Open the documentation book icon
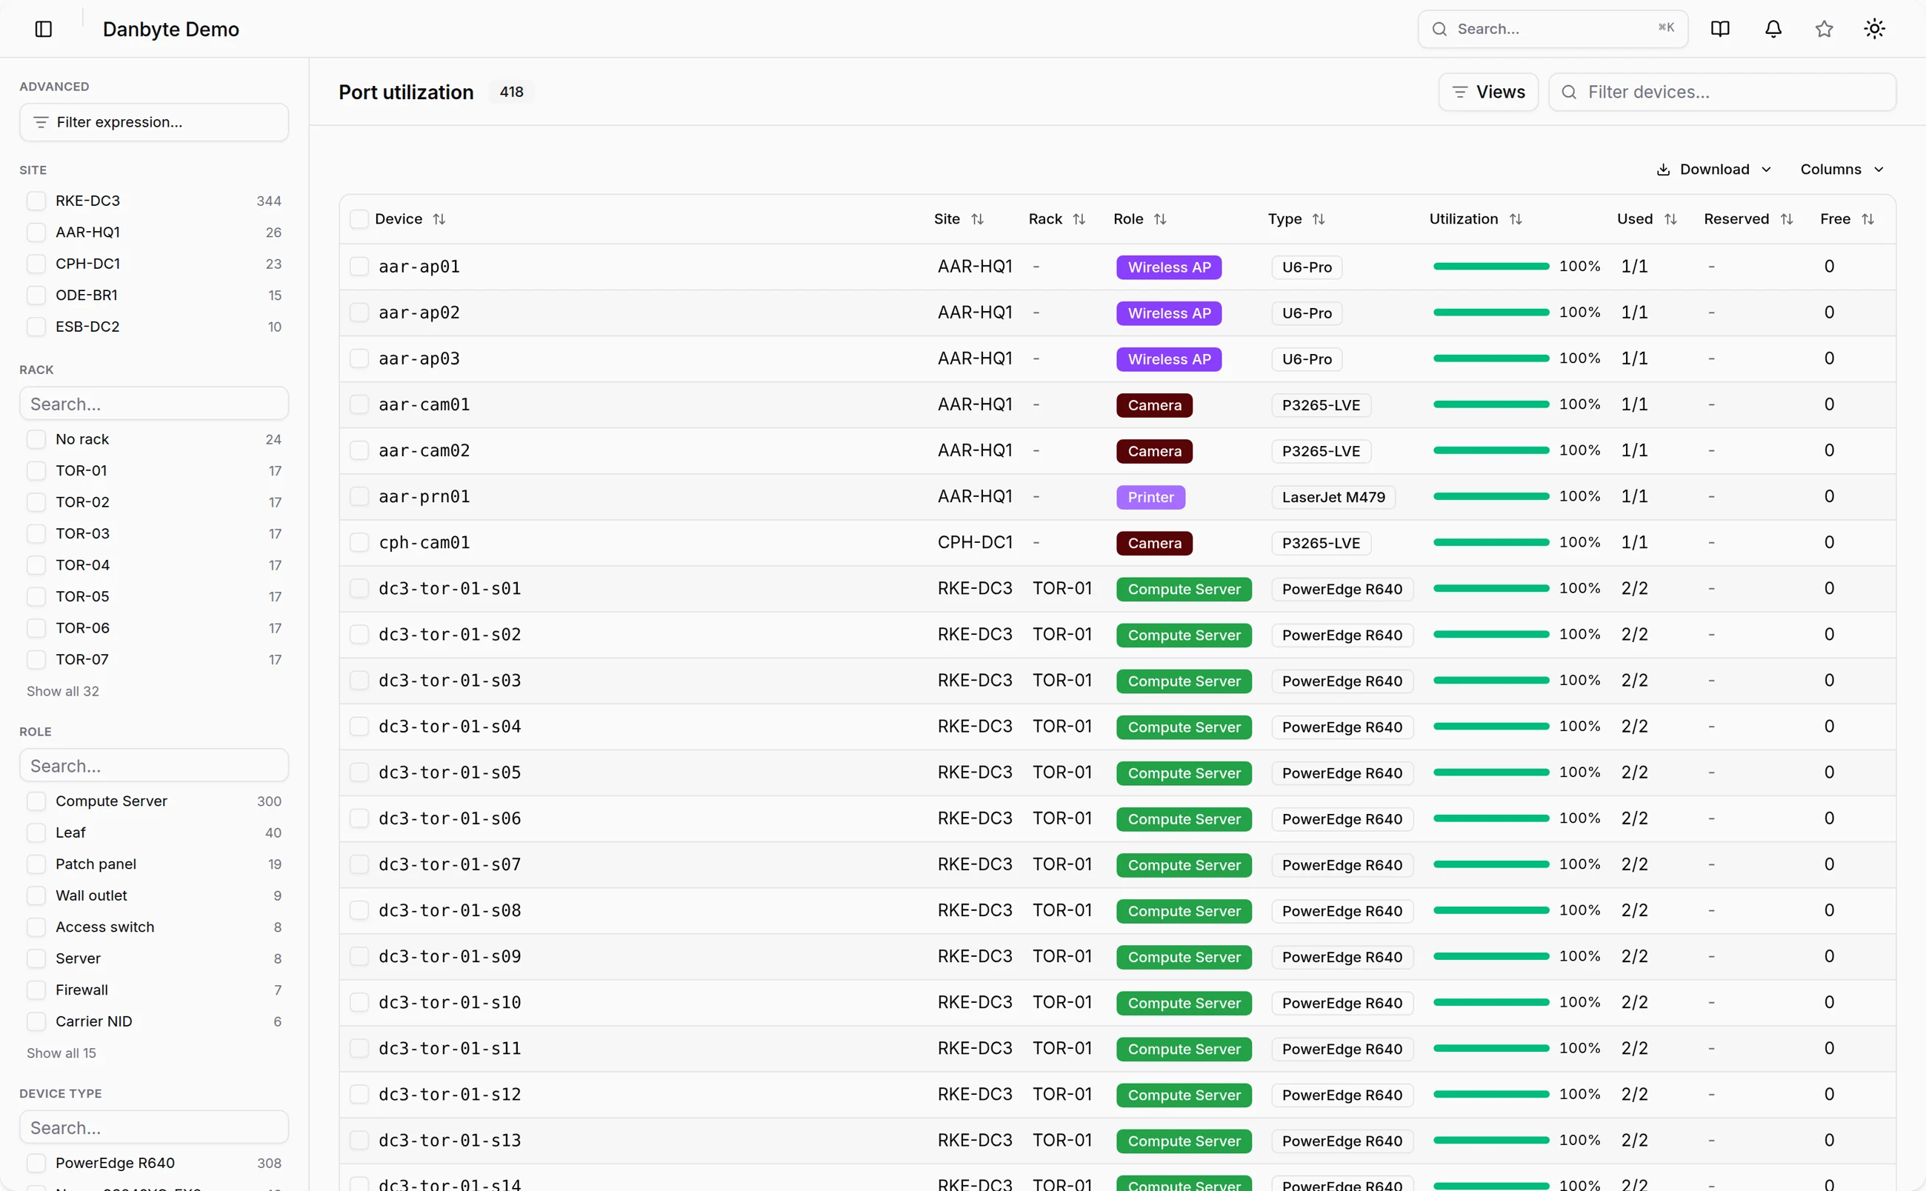The width and height of the screenshot is (1926, 1191). click(1719, 29)
